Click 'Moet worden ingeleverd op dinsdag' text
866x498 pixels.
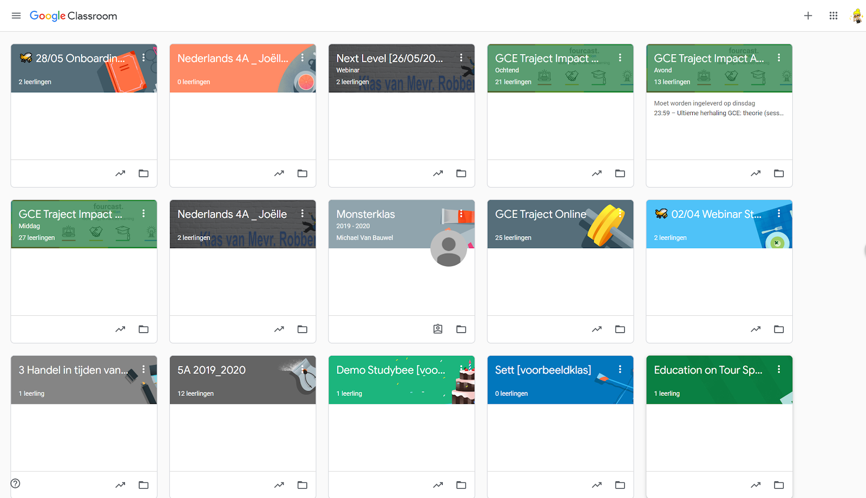coord(704,103)
